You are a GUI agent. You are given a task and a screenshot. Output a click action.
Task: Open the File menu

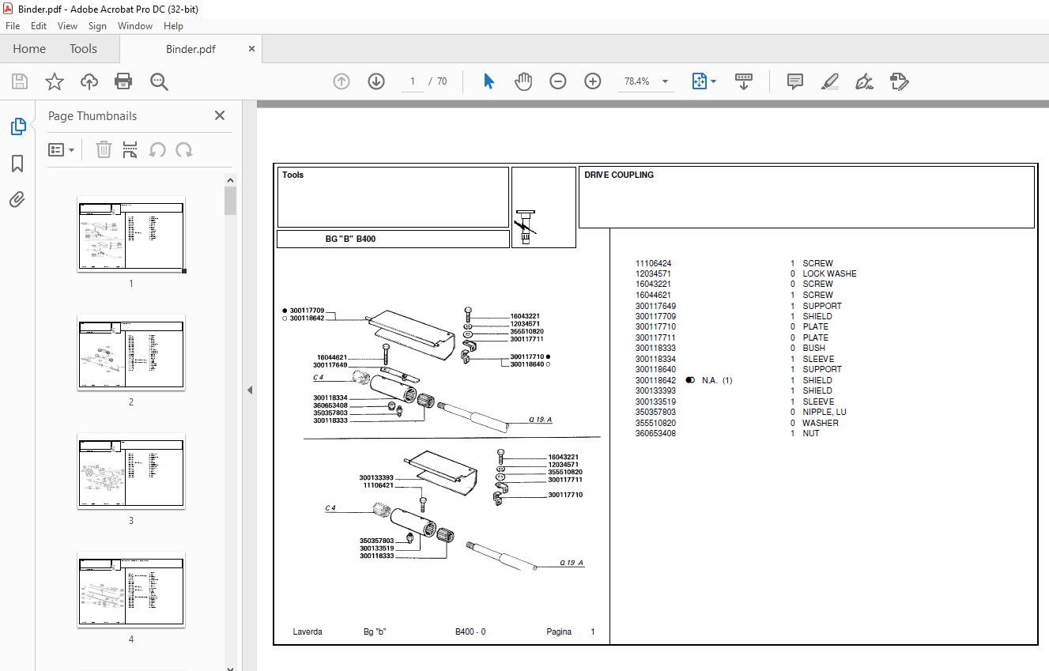(x=13, y=26)
